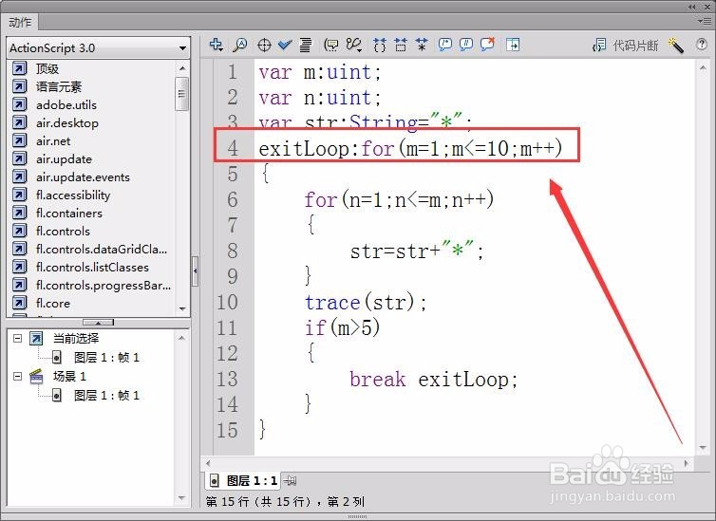This screenshot has height=521, width=716.
Task: Click the toolbox splitter collapse handle
Action: [x=98, y=323]
